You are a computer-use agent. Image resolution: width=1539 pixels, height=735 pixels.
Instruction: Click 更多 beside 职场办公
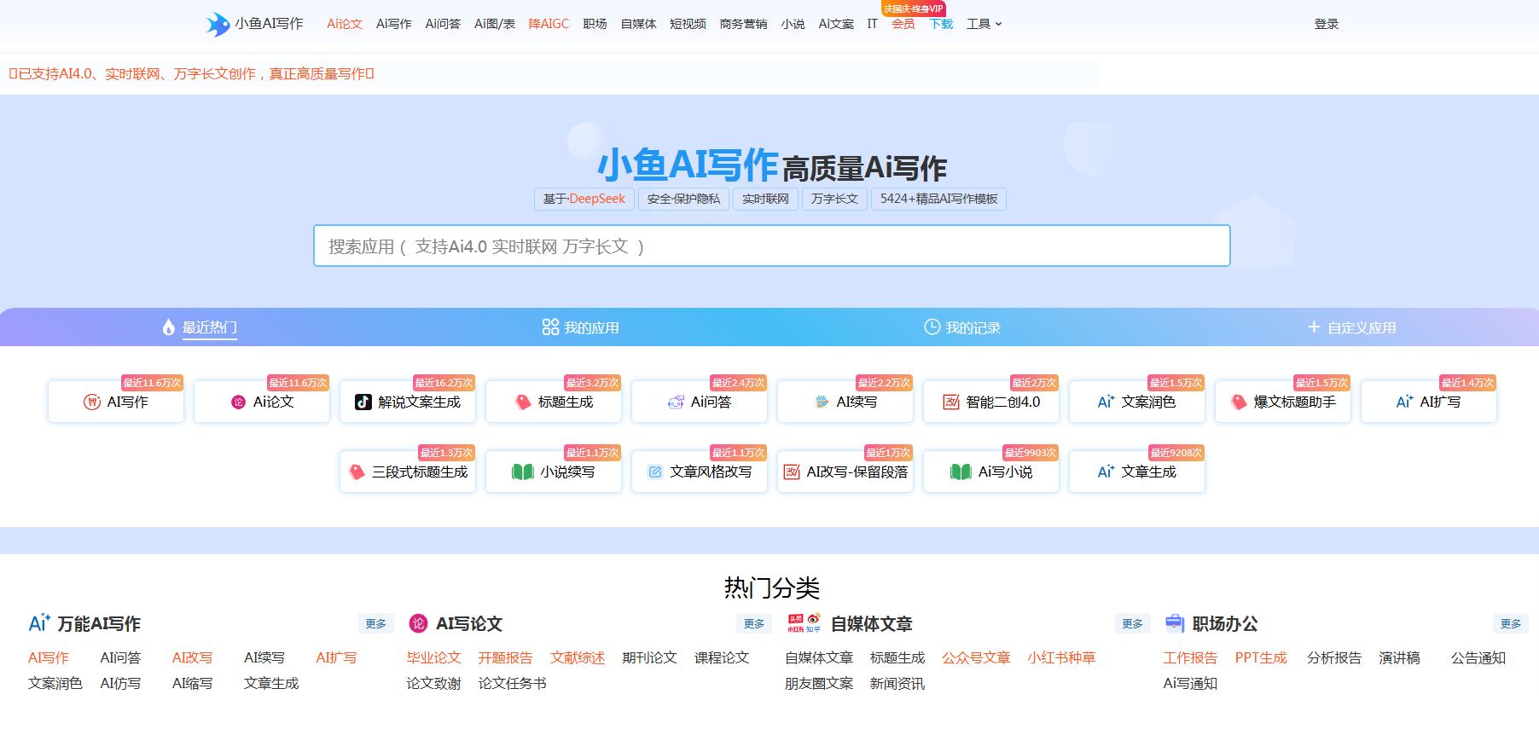(x=1511, y=623)
